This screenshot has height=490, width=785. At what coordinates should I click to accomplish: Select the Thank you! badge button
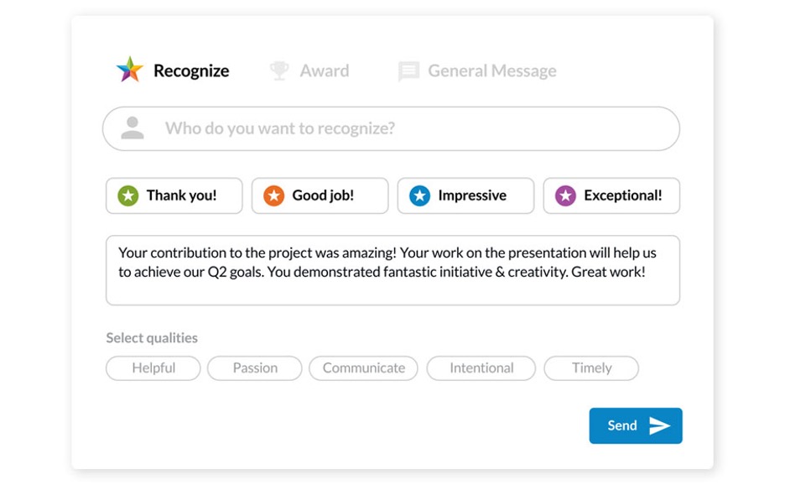tap(174, 195)
